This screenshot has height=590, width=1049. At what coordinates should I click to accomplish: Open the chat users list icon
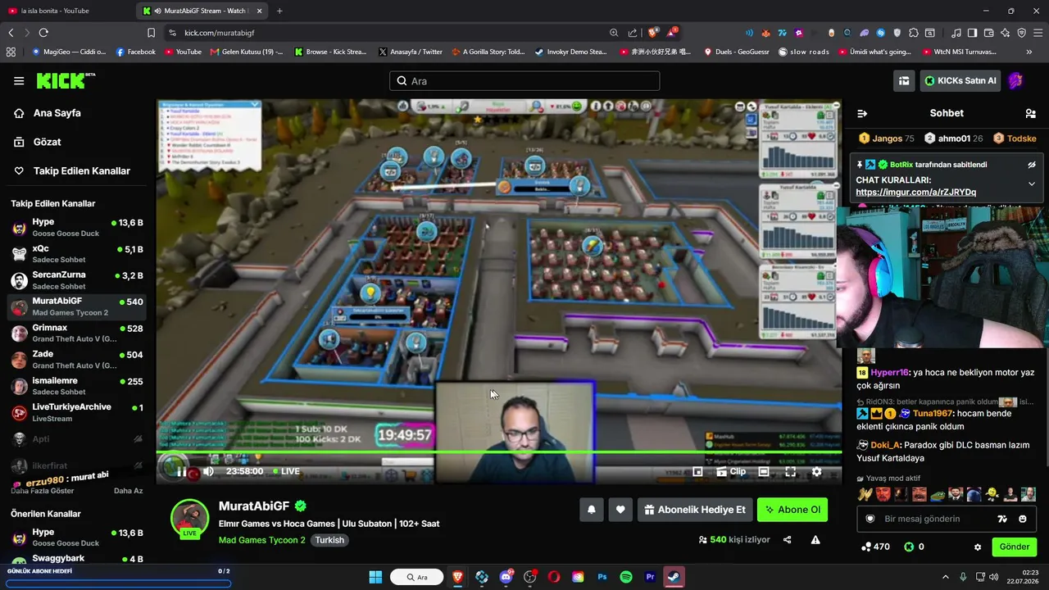click(1030, 113)
